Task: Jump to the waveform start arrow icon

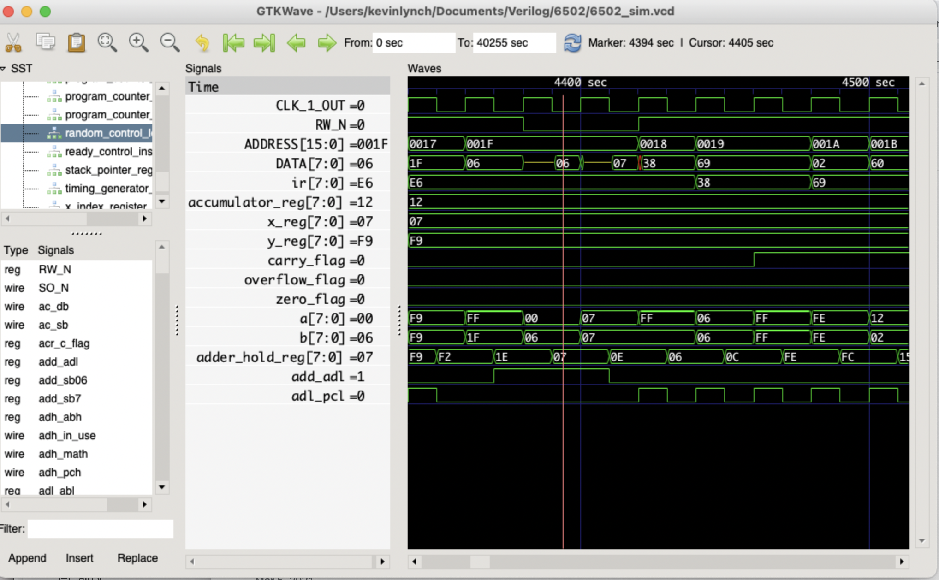Action: click(x=233, y=43)
